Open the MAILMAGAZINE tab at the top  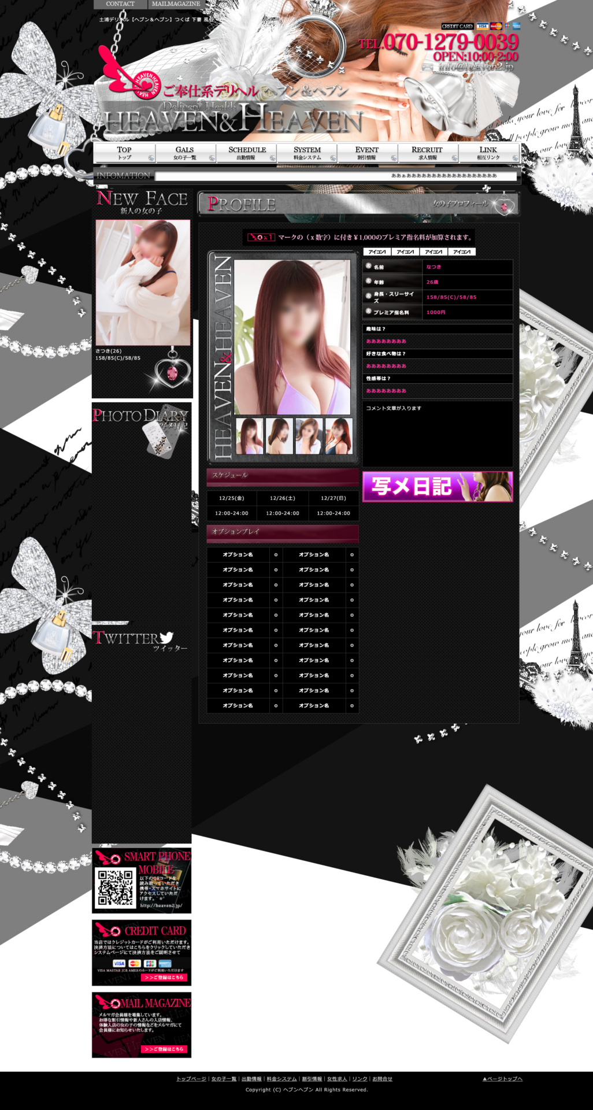[x=176, y=4]
